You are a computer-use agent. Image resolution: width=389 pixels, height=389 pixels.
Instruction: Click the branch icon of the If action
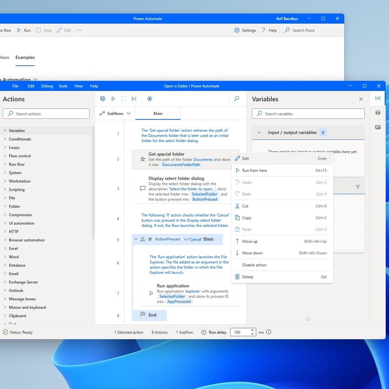click(143, 239)
